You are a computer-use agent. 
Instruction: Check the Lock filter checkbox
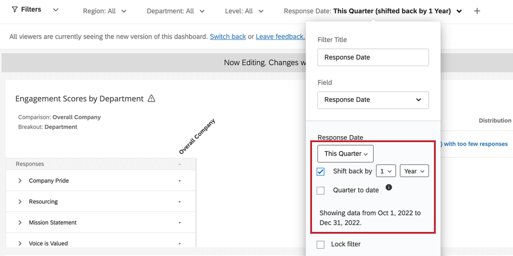(320, 244)
